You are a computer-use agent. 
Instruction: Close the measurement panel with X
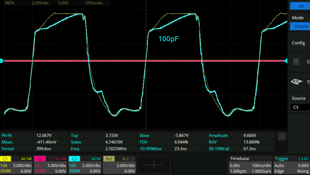[282, 136]
